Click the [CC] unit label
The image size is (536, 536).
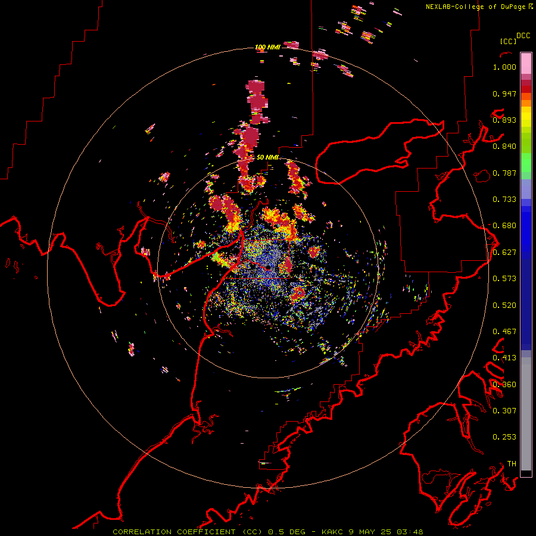[x=508, y=41]
